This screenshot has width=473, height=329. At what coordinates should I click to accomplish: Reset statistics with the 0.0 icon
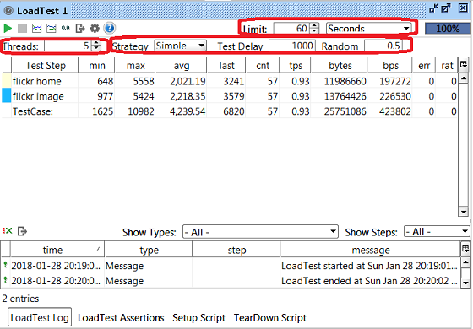point(66,28)
